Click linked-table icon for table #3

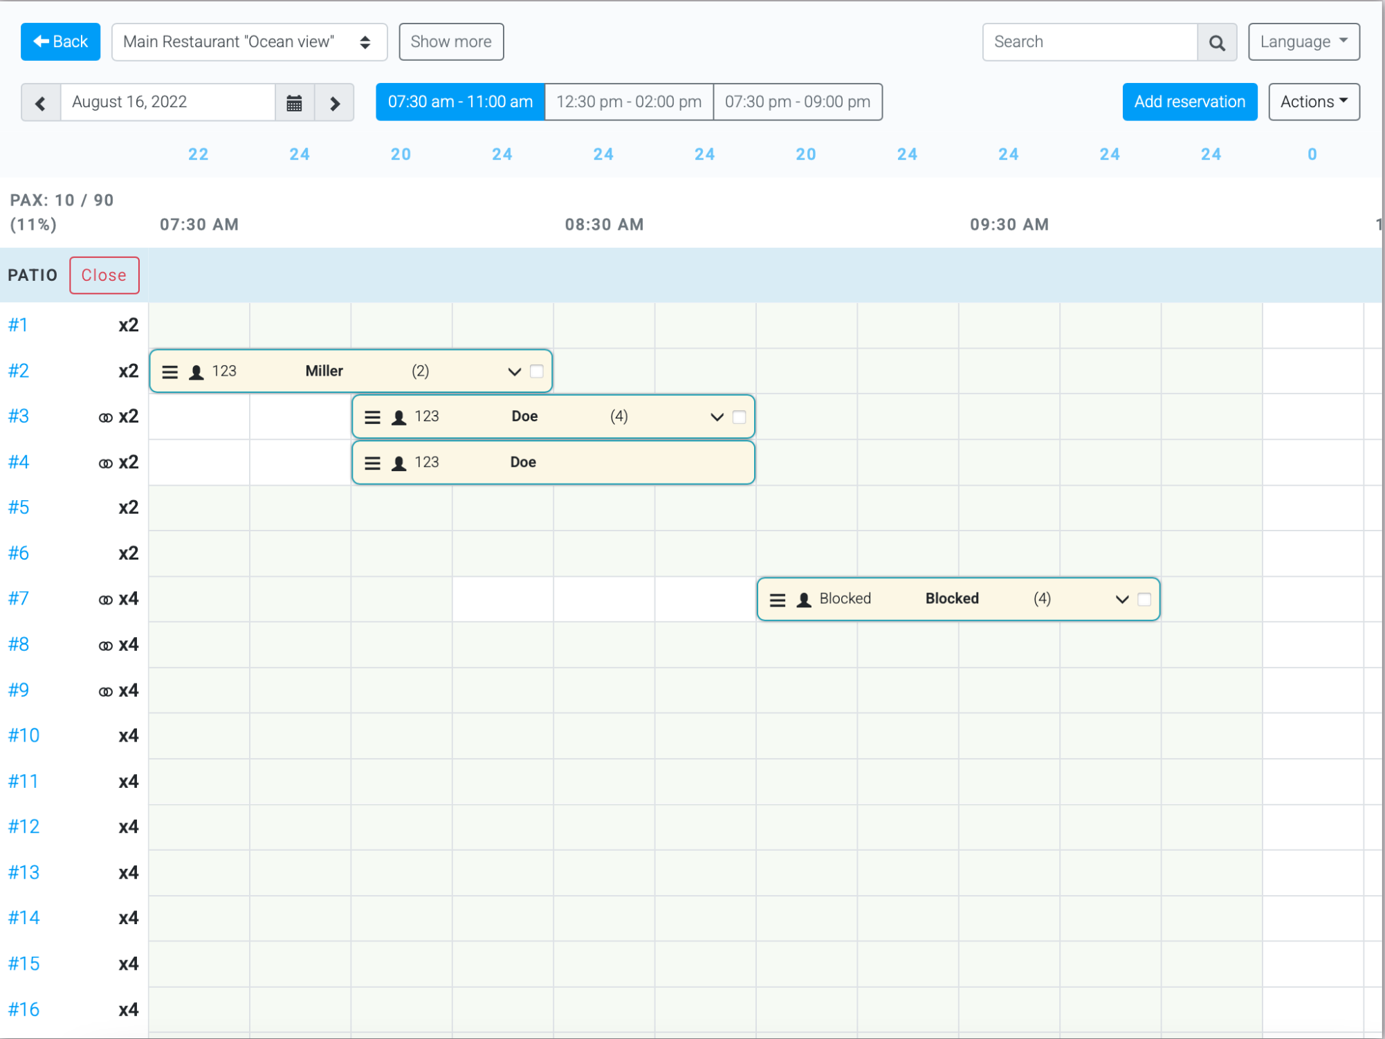coord(105,417)
